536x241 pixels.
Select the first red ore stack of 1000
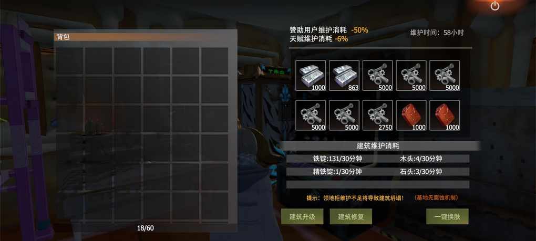(411, 115)
